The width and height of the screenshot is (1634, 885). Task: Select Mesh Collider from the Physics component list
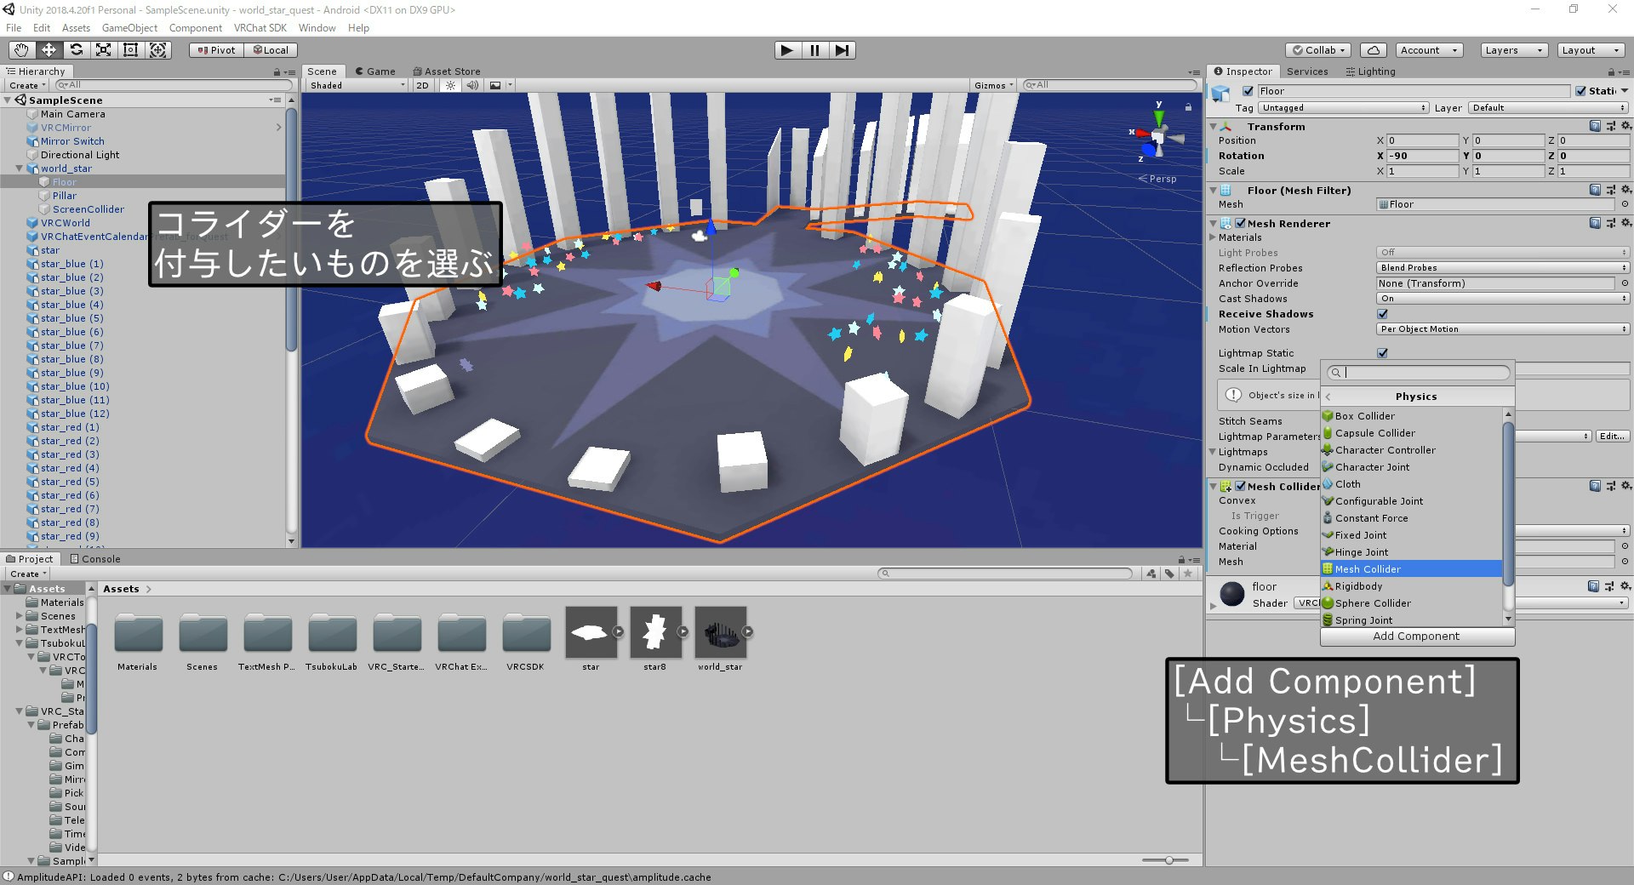point(1364,568)
